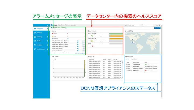Select the DCNM tab in Server Status
Image resolution: width=194 pixels, height=110 pixels.
(127, 59)
